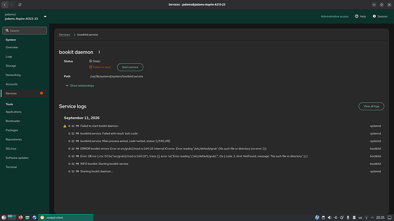Select Services in the sidebar
The height and width of the screenshot is (221, 394).
(23, 93)
